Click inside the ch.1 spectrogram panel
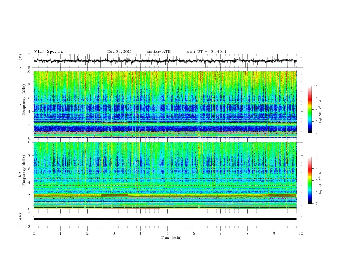This screenshot has height=262, width=339. (x=165, y=104)
